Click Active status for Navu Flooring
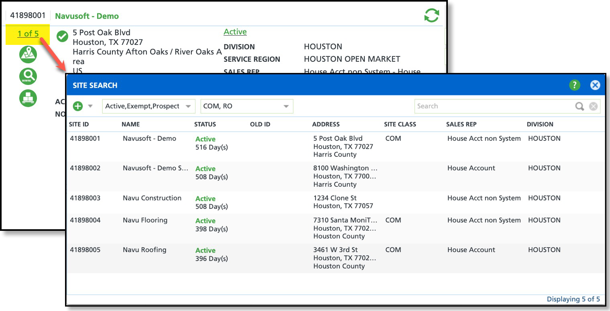Viewport: 610px width, 311px height. click(x=205, y=221)
